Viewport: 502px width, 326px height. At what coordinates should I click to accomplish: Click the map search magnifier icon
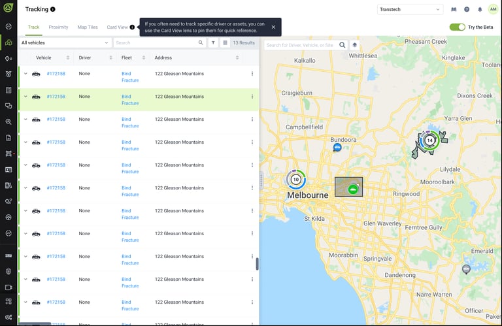[x=343, y=45]
